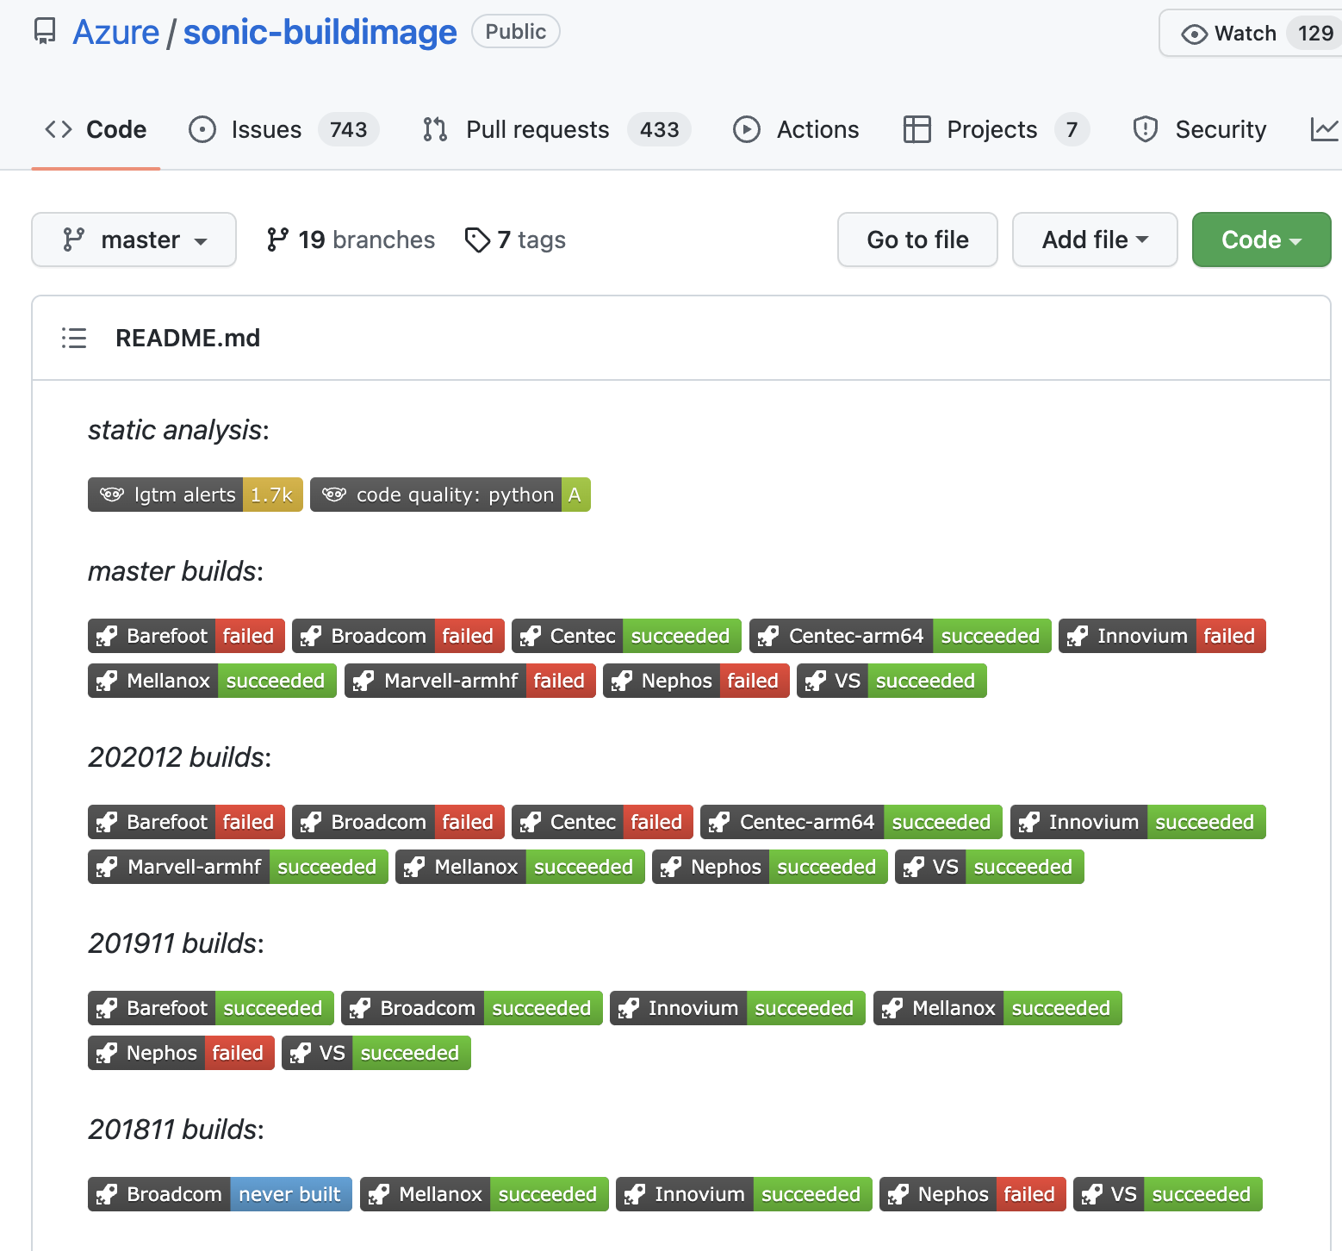This screenshot has width=1342, height=1251.
Task: Click the Insights graph icon
Action: (x=1325, y=129)
